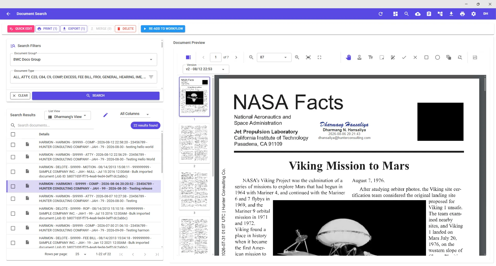This screenshot has height=266, width=496.
Task: Click RE-ADD TO WORKFLOW button
Action: point(163,29)
